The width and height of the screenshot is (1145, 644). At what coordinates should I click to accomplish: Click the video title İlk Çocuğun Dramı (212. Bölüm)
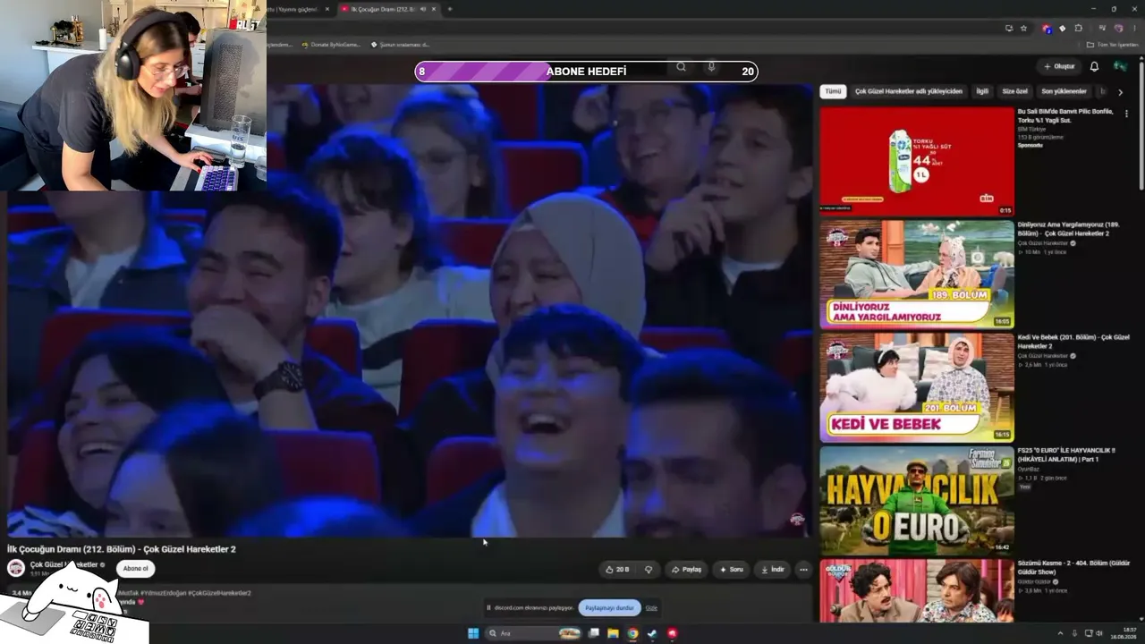[x=122, y=549]
